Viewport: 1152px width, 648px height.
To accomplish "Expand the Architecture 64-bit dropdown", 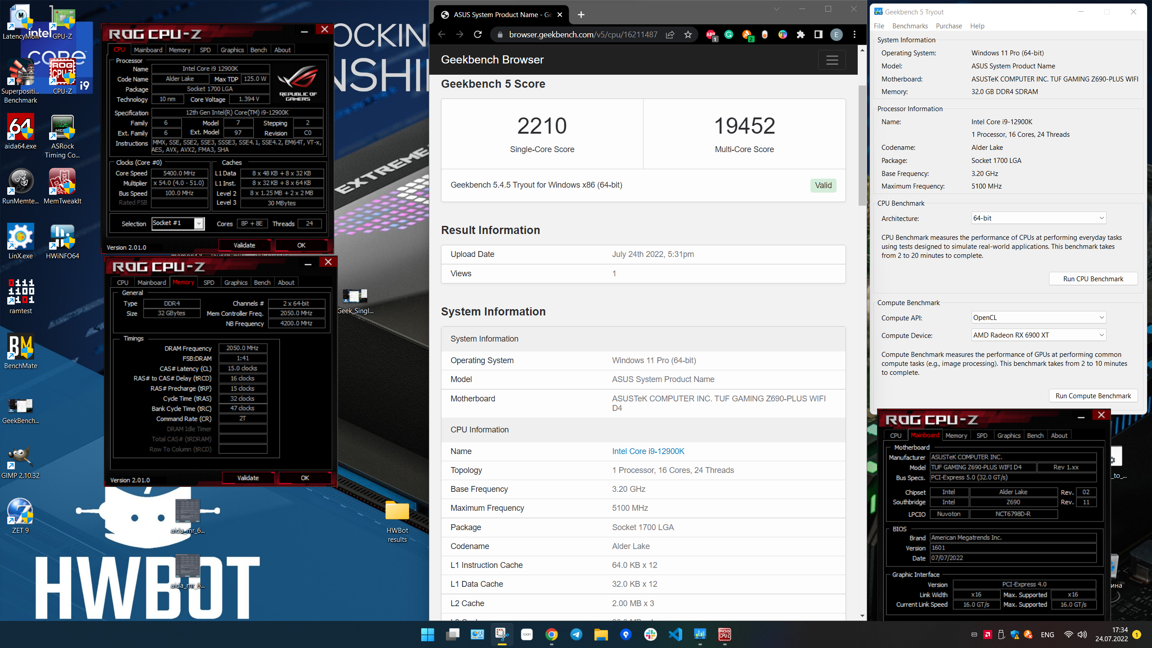I will (x=1039, y=218).
